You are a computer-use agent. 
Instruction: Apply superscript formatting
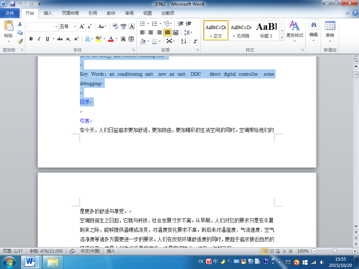coord(76,39)
